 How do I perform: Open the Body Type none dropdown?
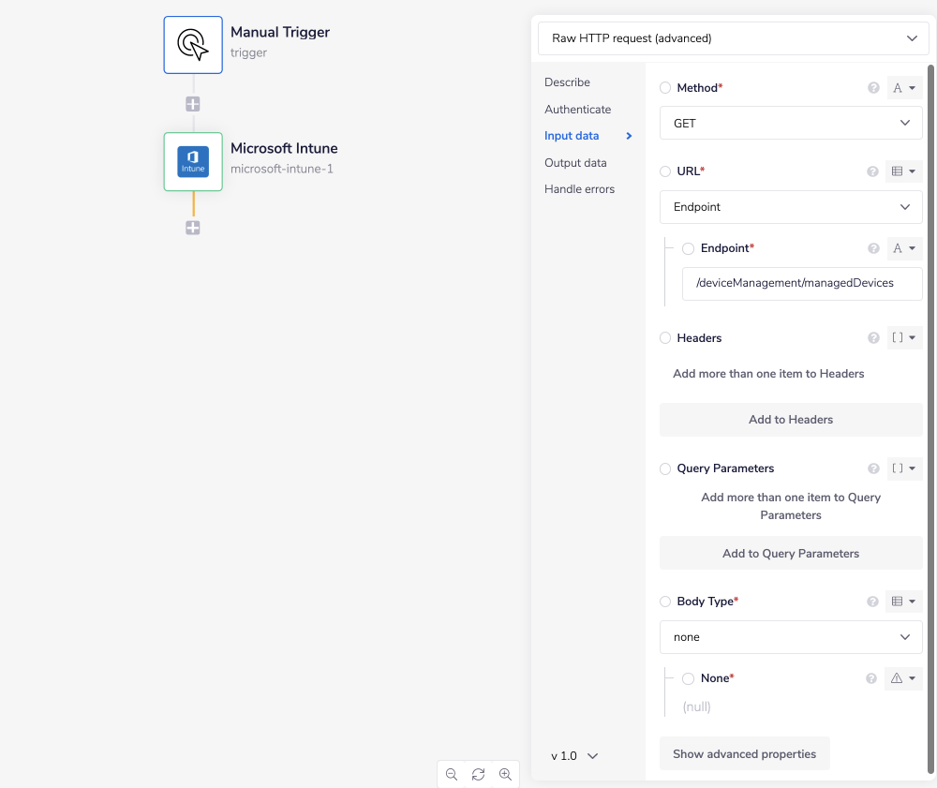pos(791,636)
